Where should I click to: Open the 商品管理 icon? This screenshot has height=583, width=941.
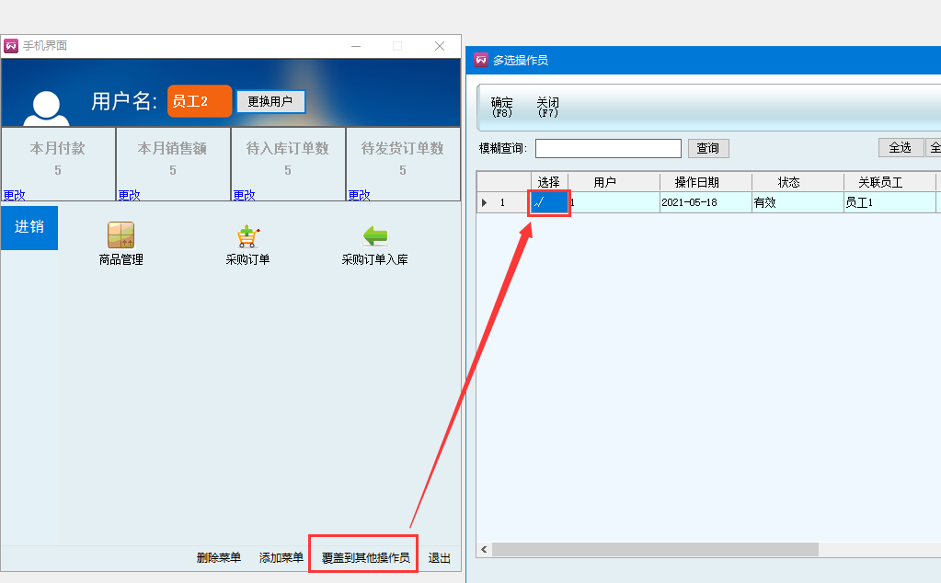(x=120, y=236)
